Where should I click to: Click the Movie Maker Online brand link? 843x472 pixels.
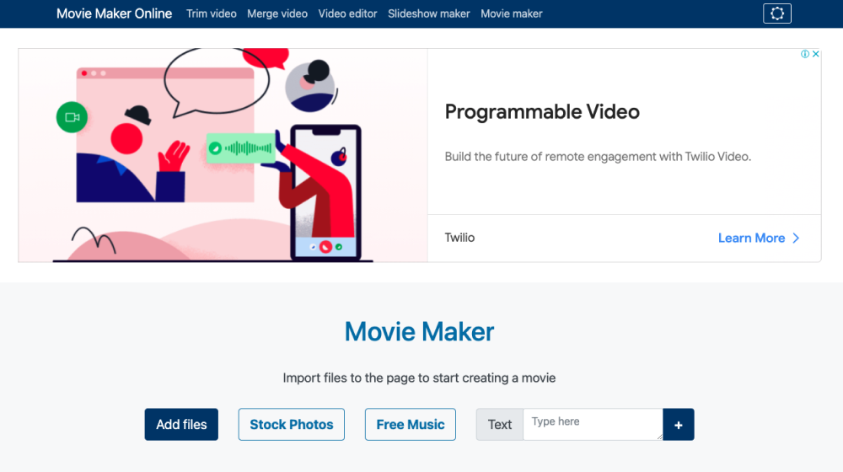[x=114, y=13]
